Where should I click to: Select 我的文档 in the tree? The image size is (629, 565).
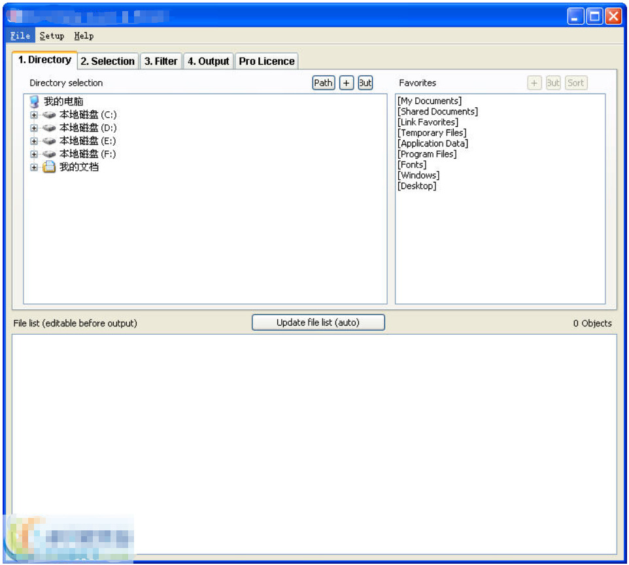(x=79, y=167)
